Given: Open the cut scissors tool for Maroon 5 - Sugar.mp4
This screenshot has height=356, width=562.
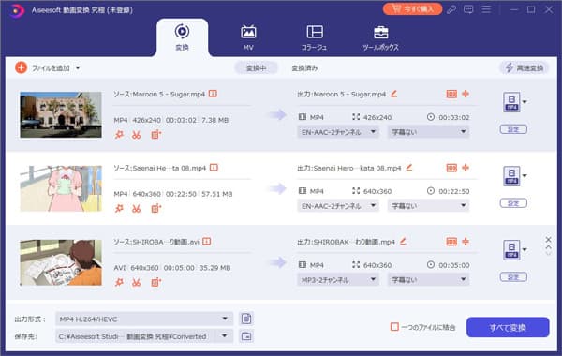Looking at the screenshot, I should click(x=136, y=135).
